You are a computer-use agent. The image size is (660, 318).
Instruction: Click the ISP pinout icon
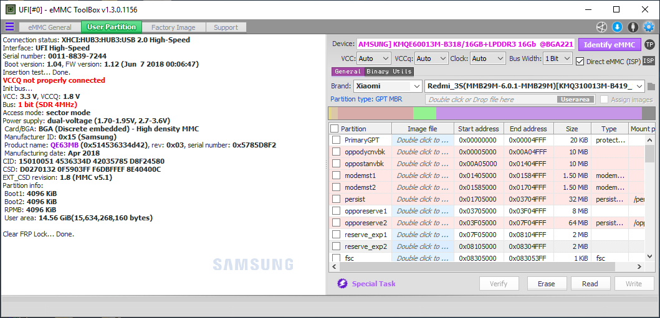point(649,62)
